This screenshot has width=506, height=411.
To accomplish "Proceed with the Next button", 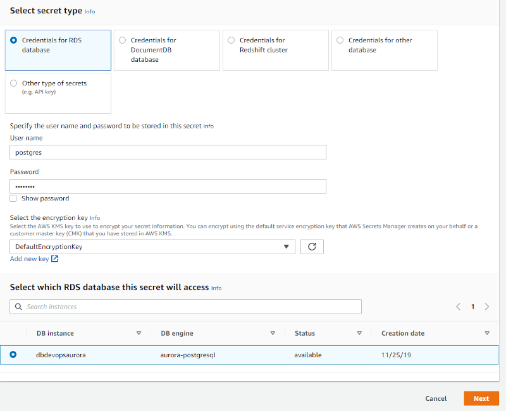I will (481, 398).
